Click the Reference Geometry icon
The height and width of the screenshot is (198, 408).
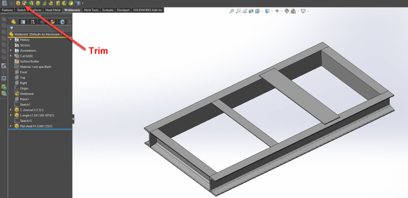pos(78,3)
